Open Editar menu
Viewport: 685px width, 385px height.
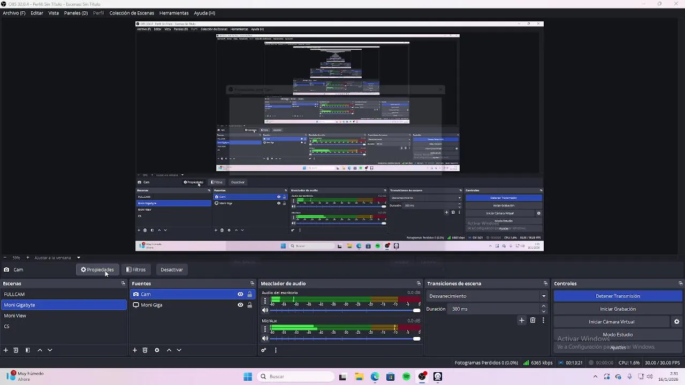click(x=37, y=13)
